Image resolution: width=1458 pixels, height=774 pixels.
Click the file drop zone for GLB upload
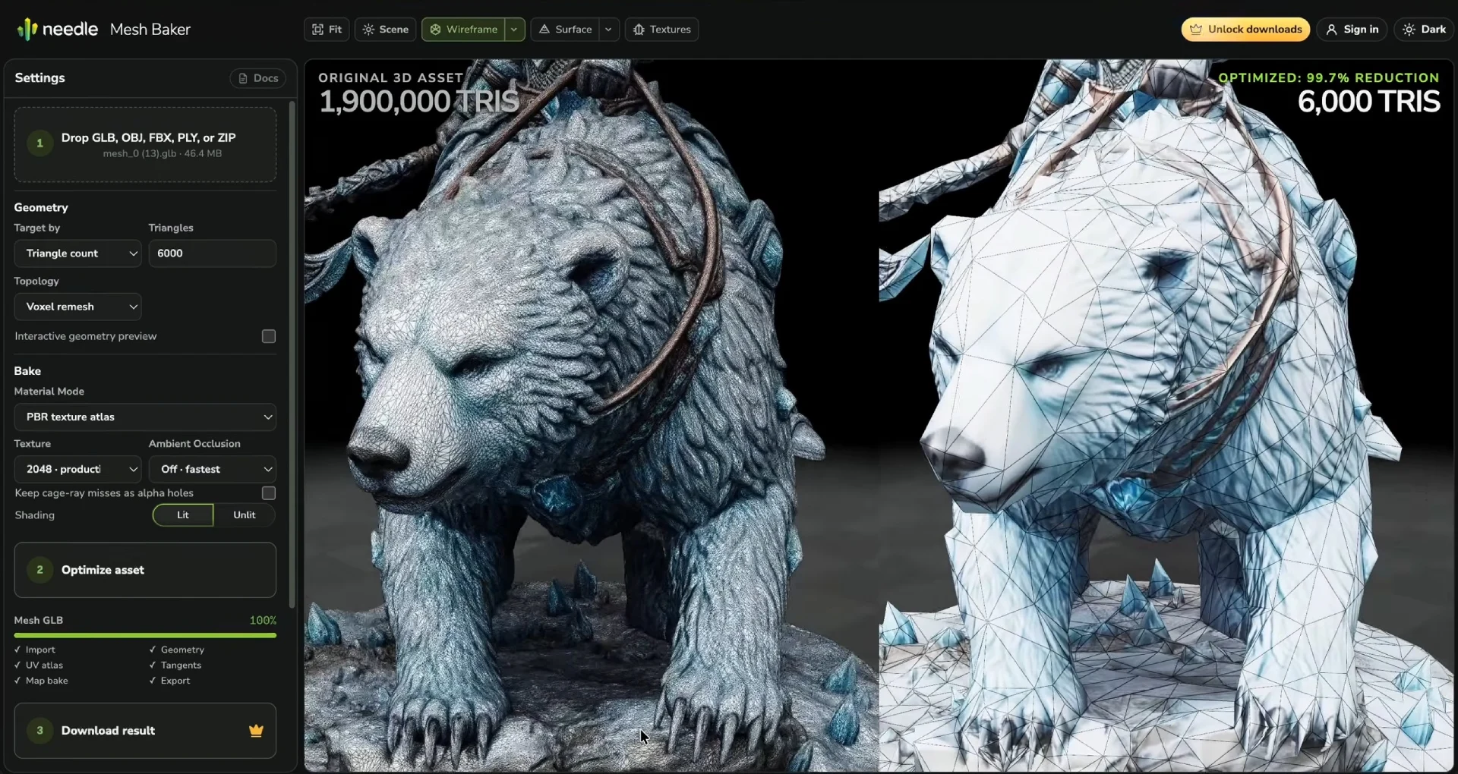[145, 144]
